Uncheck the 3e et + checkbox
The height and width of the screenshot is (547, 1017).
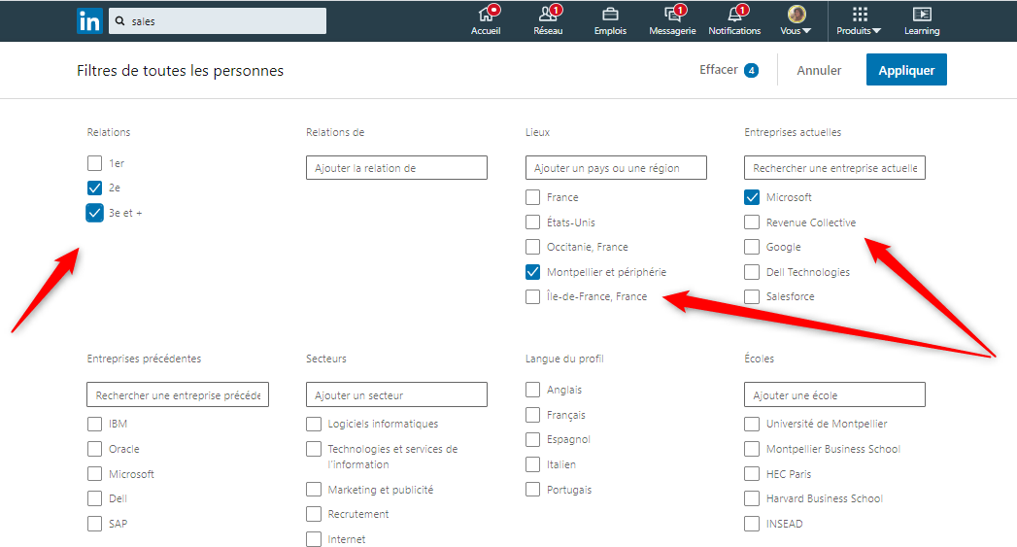click(94, 213)
